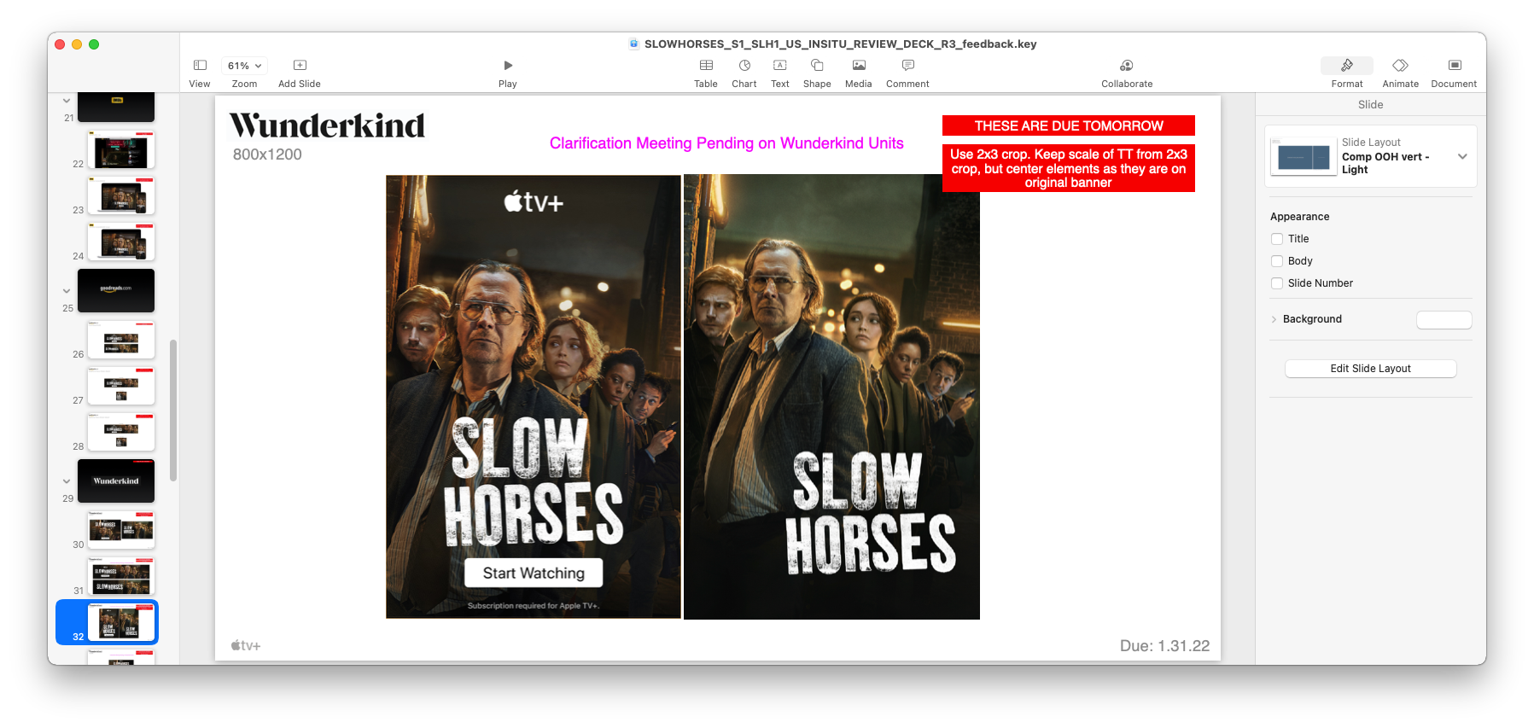Screen dimensions: 1534x728
Task: Open the Zoom 61% dropdown
Action: coord(244,66)
